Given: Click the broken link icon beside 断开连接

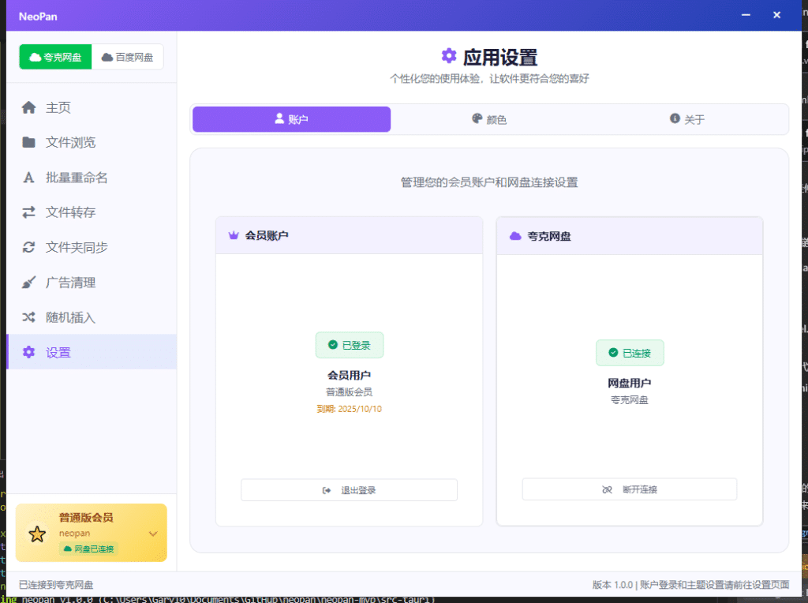Looking at the screenshot, I should 607,489.
